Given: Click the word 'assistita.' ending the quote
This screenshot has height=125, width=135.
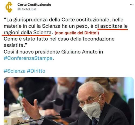Looking at the screenshot, I should click(15, 45).
